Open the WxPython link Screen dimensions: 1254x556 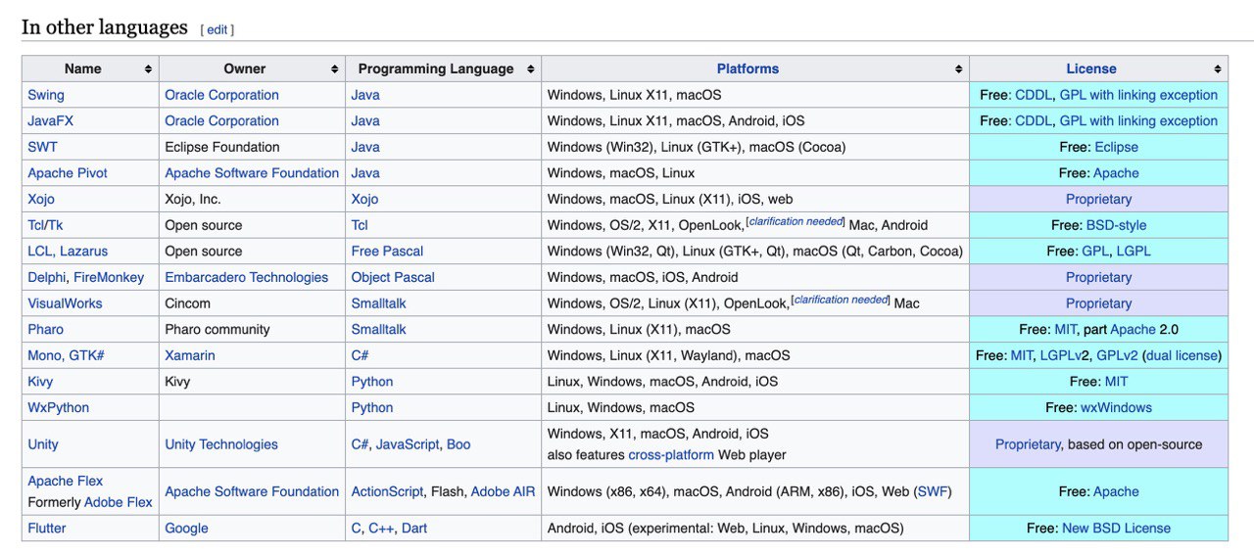[x=59, y=408]
